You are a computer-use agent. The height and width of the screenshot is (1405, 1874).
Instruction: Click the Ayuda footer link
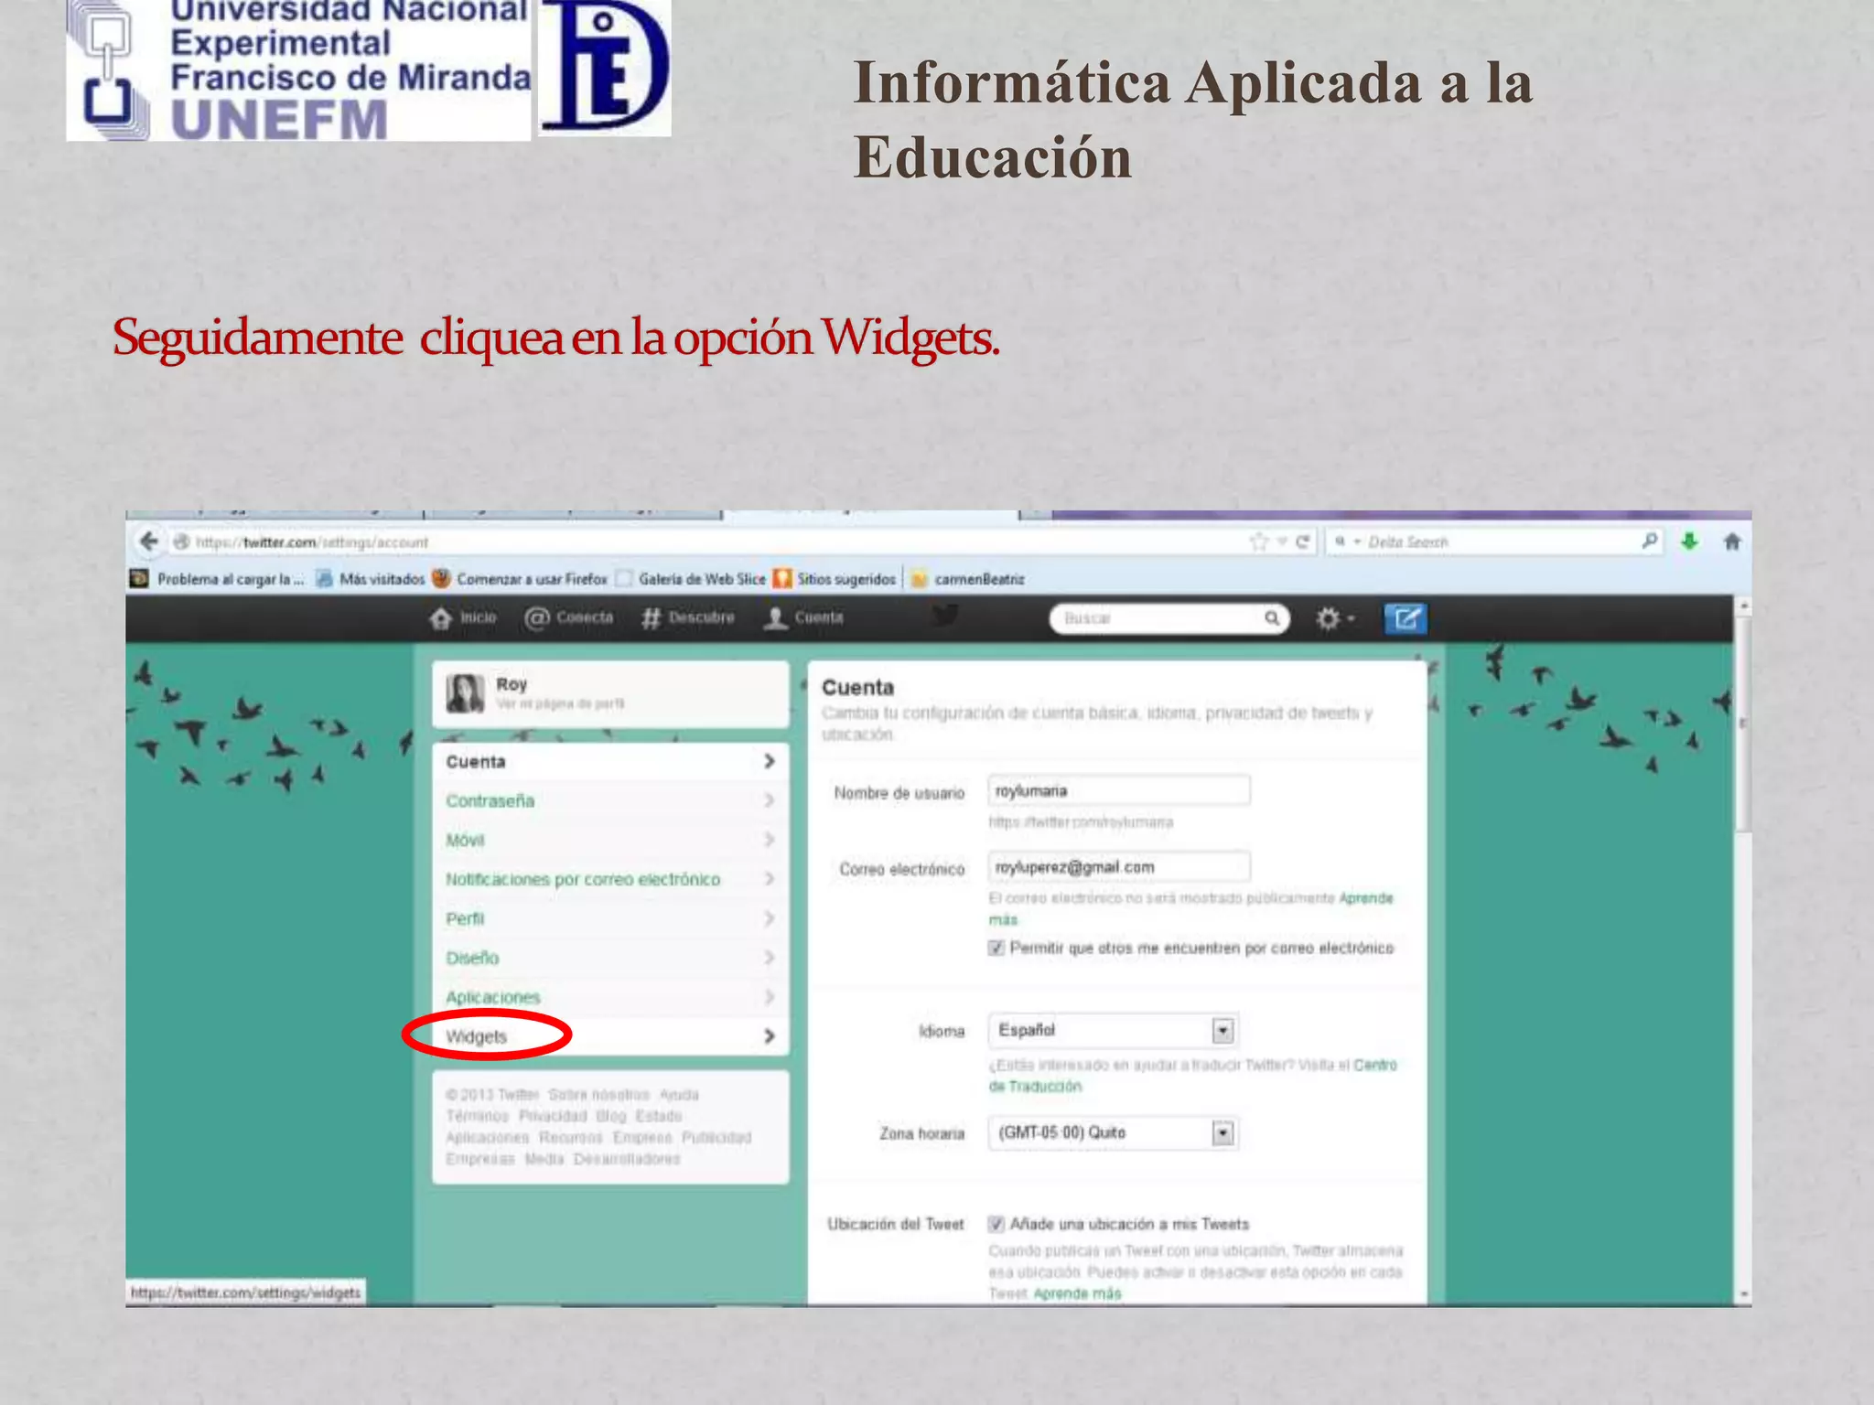click(x=679, y=1095)
